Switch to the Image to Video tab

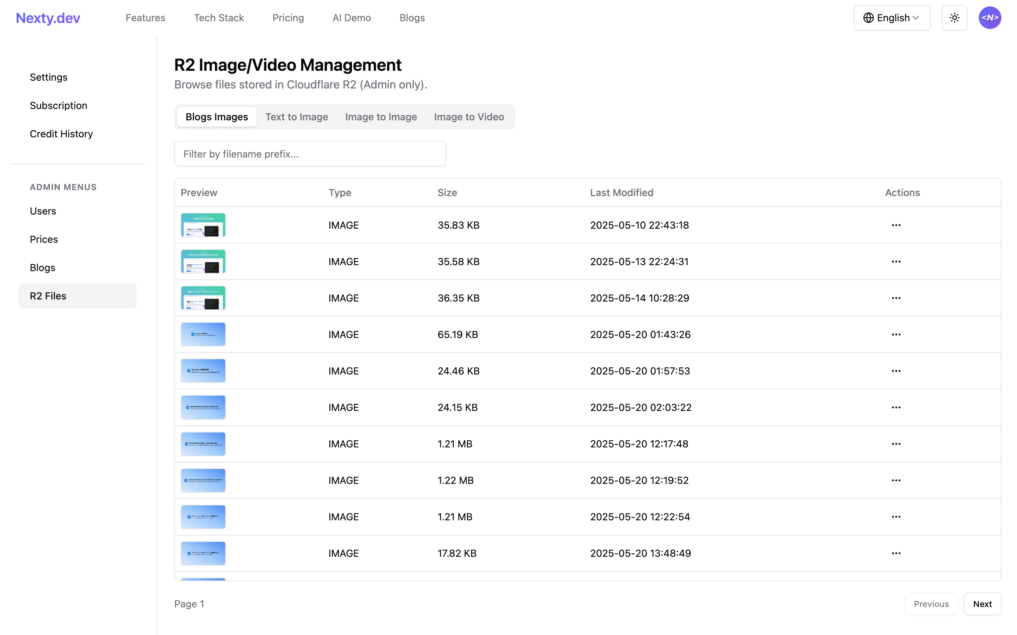tap(469, 117)
